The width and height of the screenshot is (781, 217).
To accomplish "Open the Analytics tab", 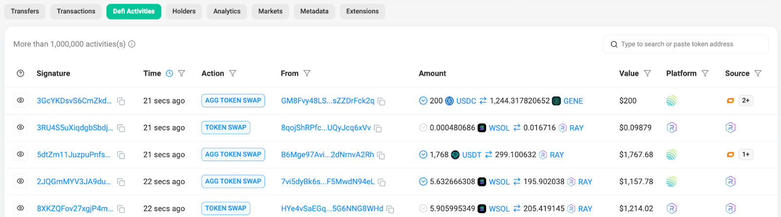I will click(226, 11).
